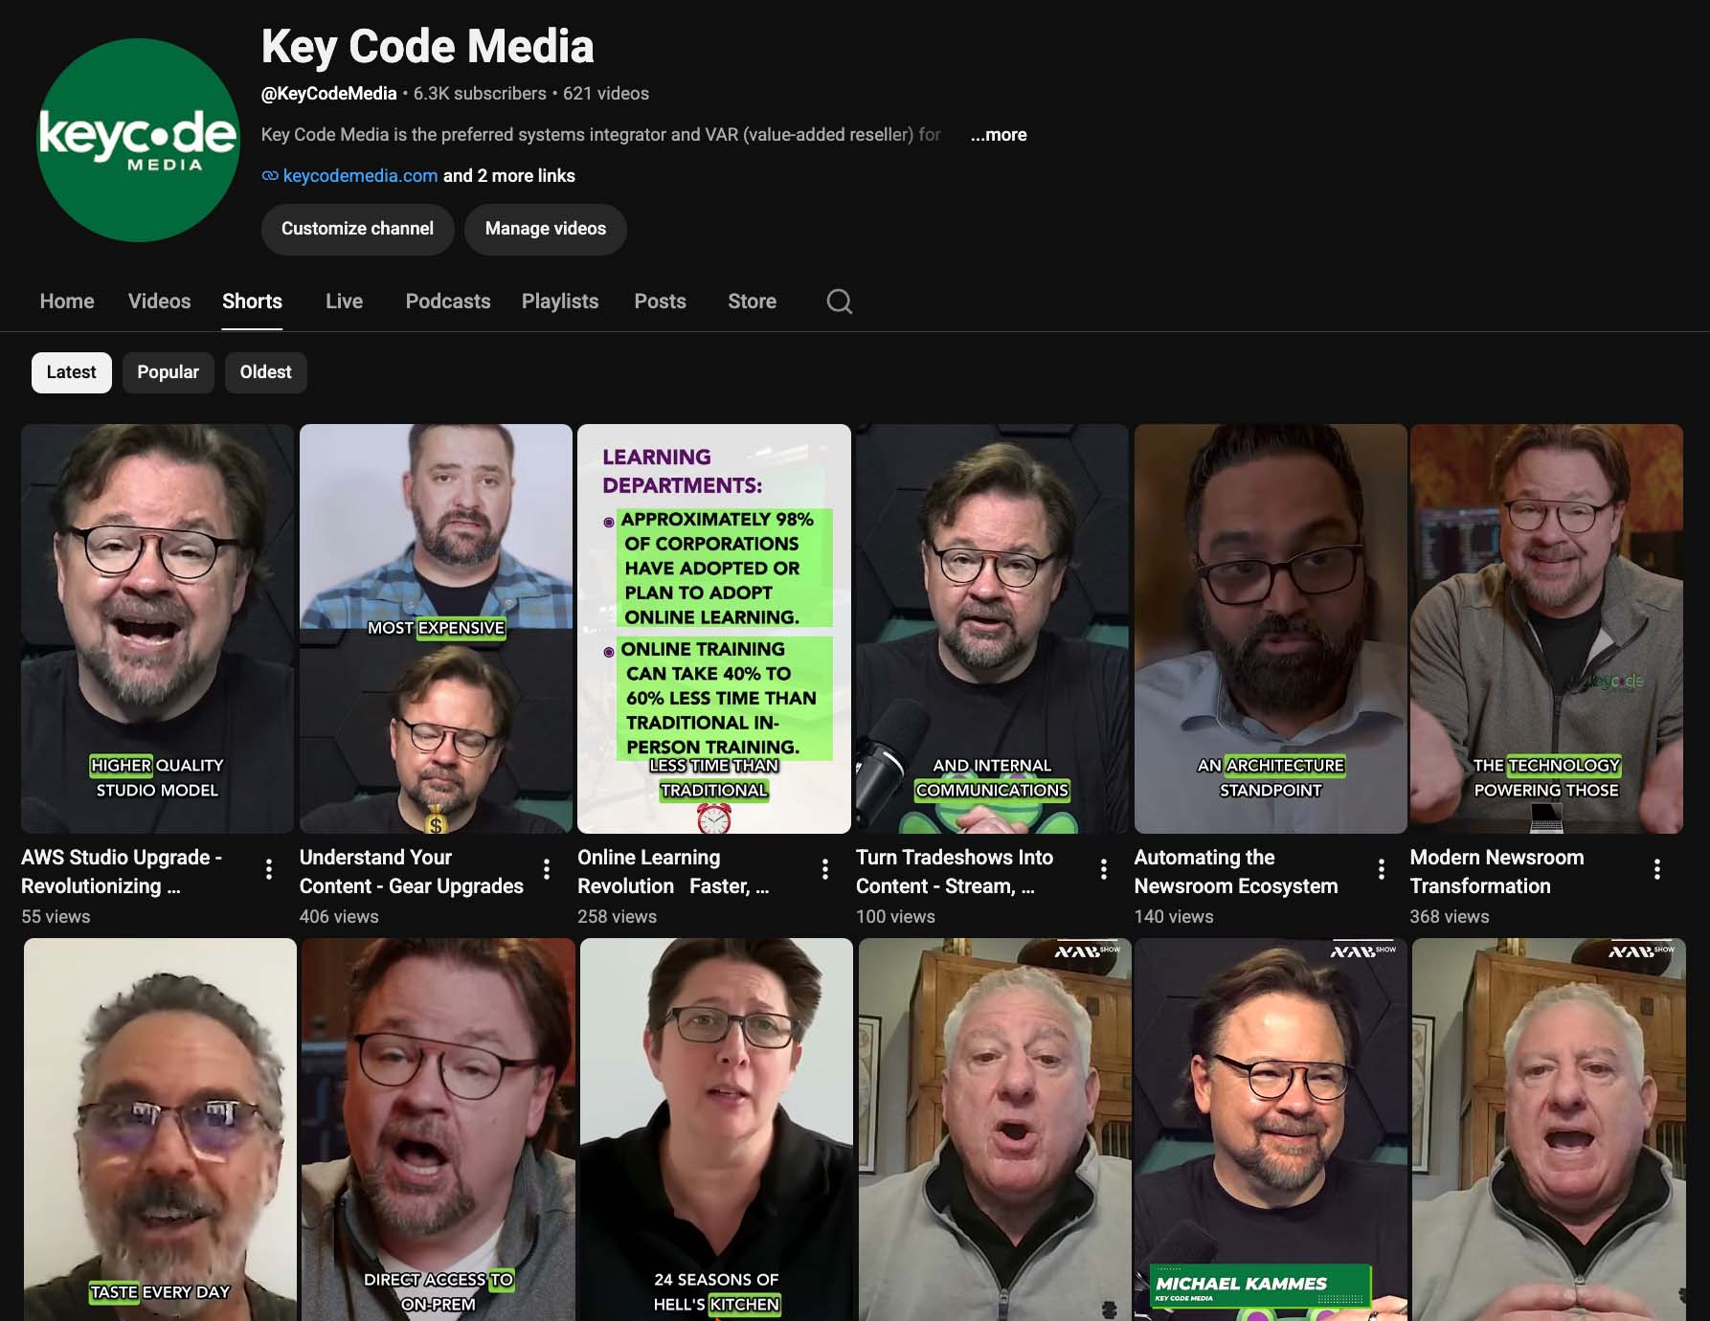The width and height of the screenshot is (1710, 1321).
Task: Switch to the Playlists tab
Action: [560, 302]
